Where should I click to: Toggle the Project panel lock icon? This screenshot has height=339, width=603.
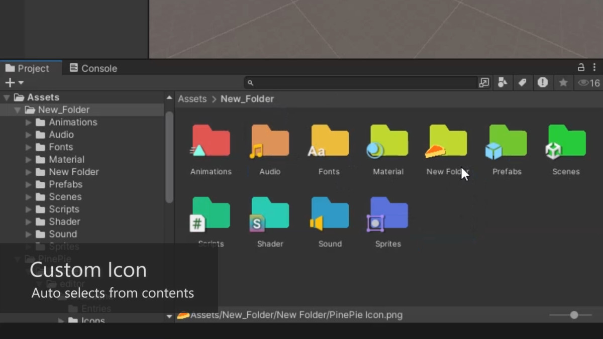click(581, 67)
